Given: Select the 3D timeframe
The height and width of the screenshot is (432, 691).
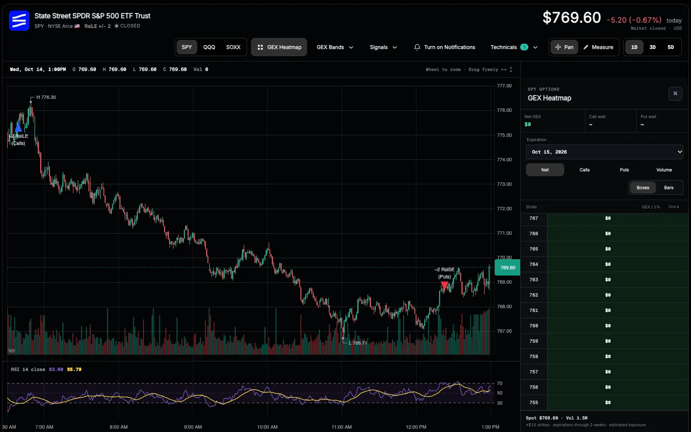Looking at the screenshot, I should click(653, 47).
